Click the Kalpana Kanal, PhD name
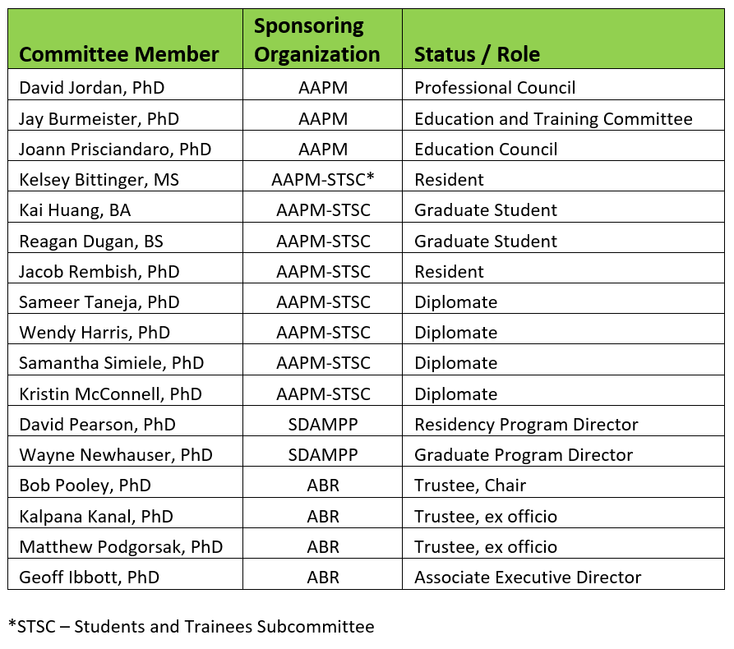This screenshot has height=649, width=734. pyautogui.click(x=96, y=516)
